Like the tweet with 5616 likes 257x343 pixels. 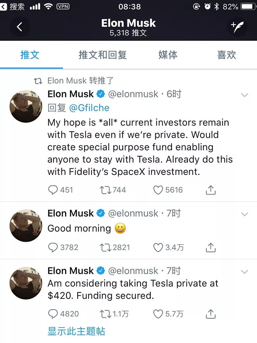click(158, 190)
